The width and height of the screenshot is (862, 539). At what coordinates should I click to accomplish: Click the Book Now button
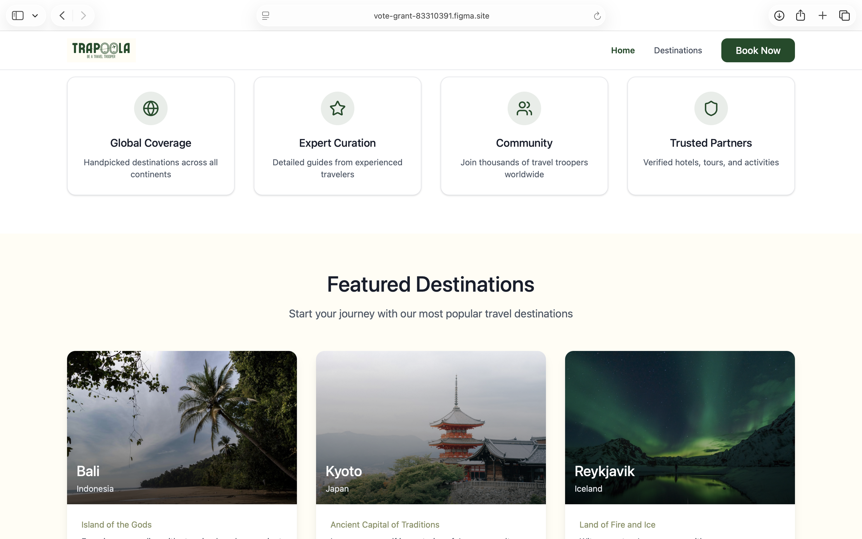pos(758,50)
